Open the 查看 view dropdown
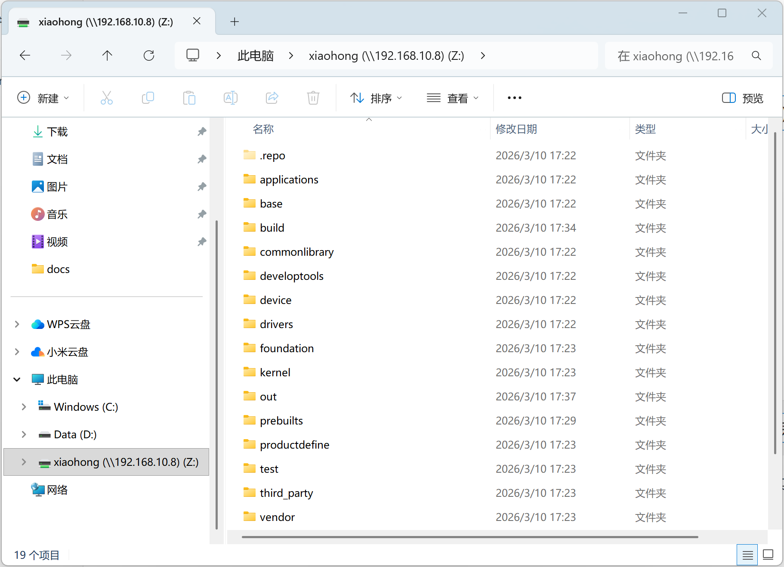Screen dimensions: 784x567 (x=453, y=98)
